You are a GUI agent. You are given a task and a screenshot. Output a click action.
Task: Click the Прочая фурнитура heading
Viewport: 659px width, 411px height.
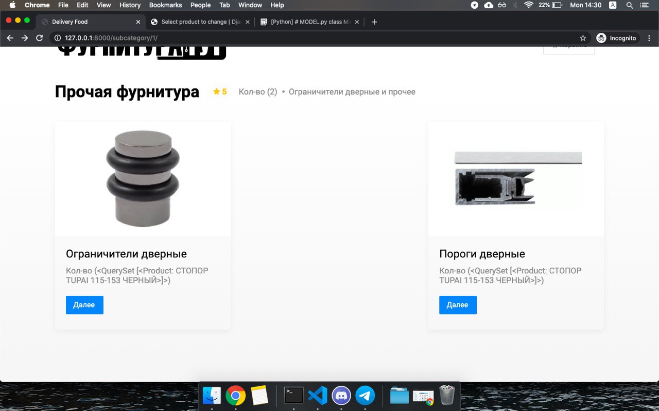[127, 91]
